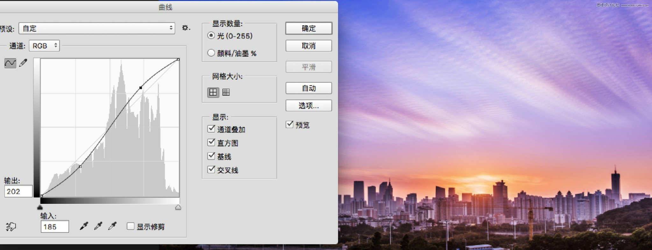
Task: Click the white point slider triangle
Action: coord(178,208)
